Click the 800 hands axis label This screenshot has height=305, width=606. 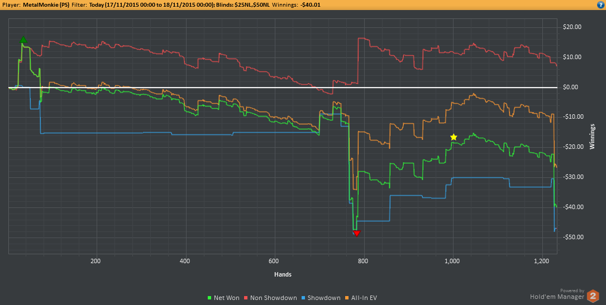363,260
